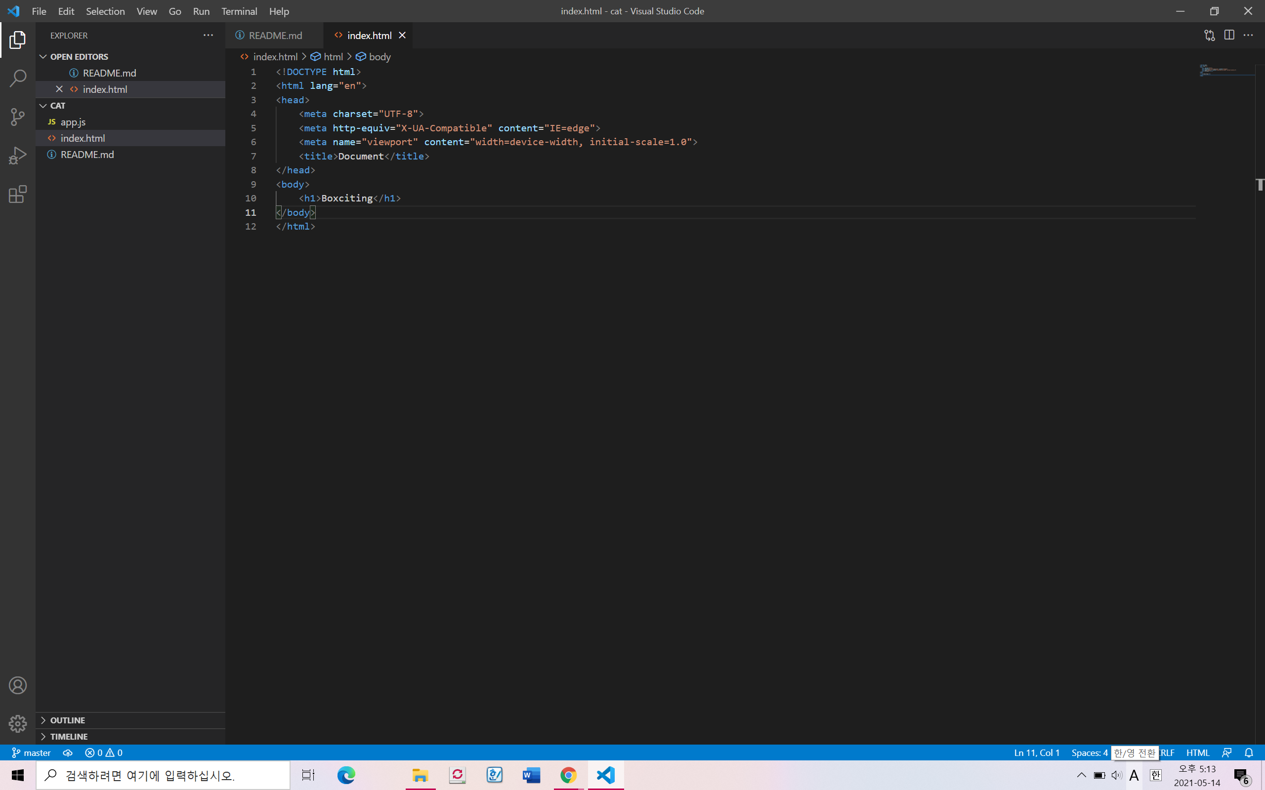This screenshot has height=790, width=1265.
Task: Click the Open Changes icon in editor toolbar
Action: tap(1209, 35)
